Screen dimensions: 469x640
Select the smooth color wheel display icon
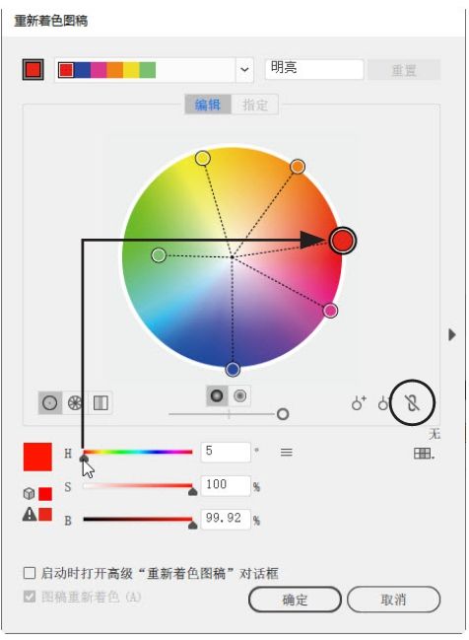point(50,403)
